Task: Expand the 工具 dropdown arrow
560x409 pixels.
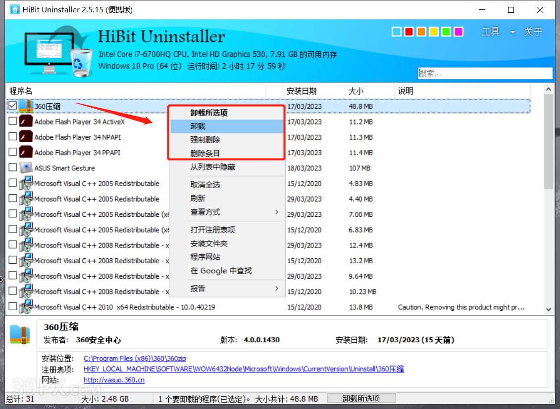Action: [x=512, y=32]
